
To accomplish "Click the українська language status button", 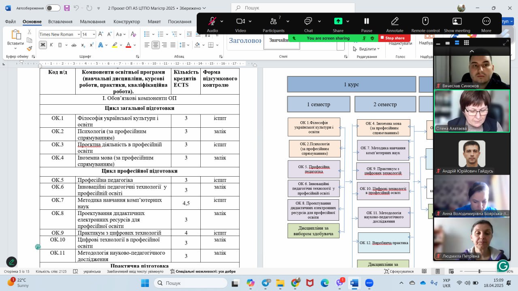I will [x=92, y=272].
